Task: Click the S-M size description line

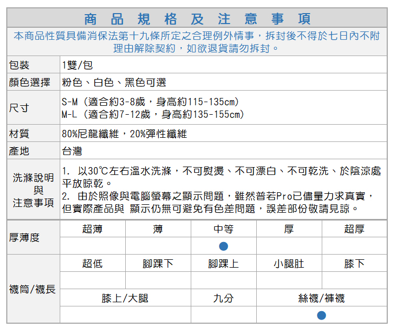Action: tap(150, 102)
